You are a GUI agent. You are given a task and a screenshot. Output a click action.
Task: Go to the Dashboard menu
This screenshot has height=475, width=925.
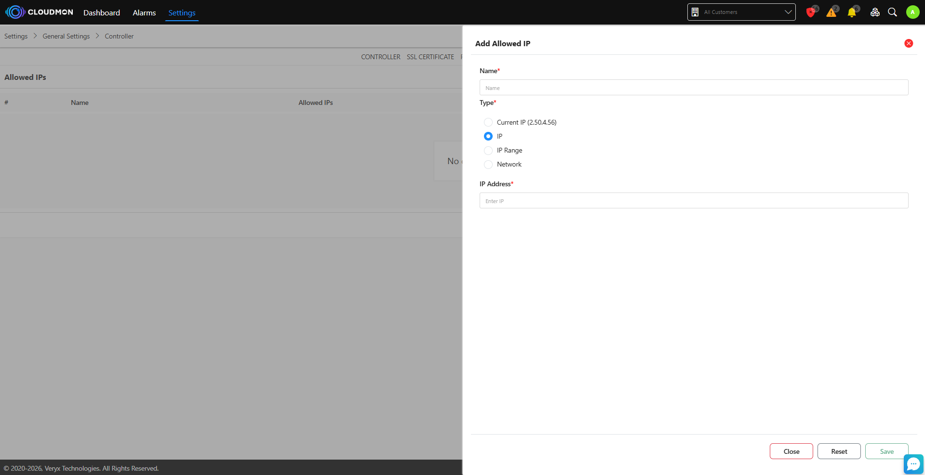(x=102, y=13)
